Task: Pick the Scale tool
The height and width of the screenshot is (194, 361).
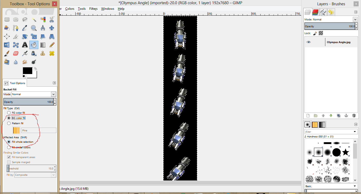Action: pos(34,36)
